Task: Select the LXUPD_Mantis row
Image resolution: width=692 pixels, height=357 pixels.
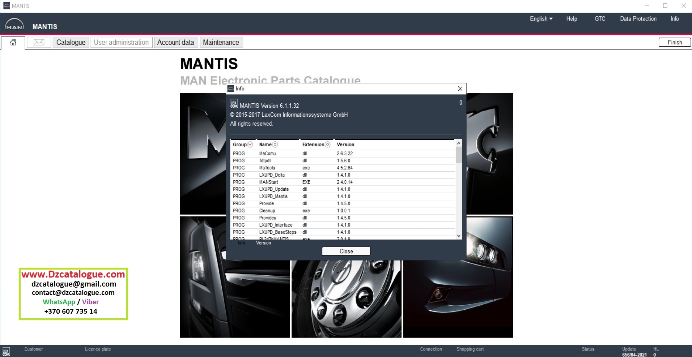Action: pos(343,197)
